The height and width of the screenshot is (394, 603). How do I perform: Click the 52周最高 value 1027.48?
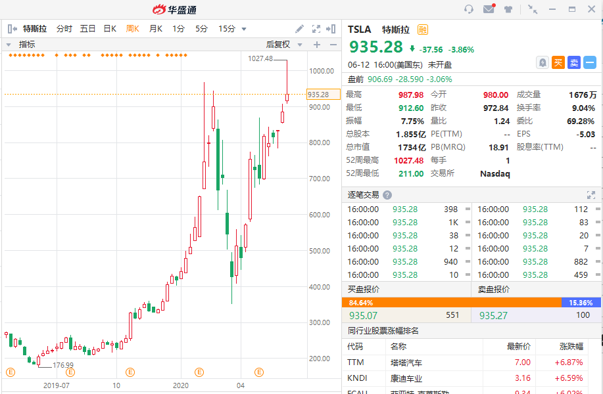click(408, 160)
